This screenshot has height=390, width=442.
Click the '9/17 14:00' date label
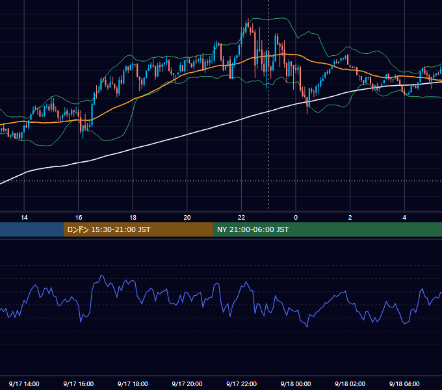[24, 383]
